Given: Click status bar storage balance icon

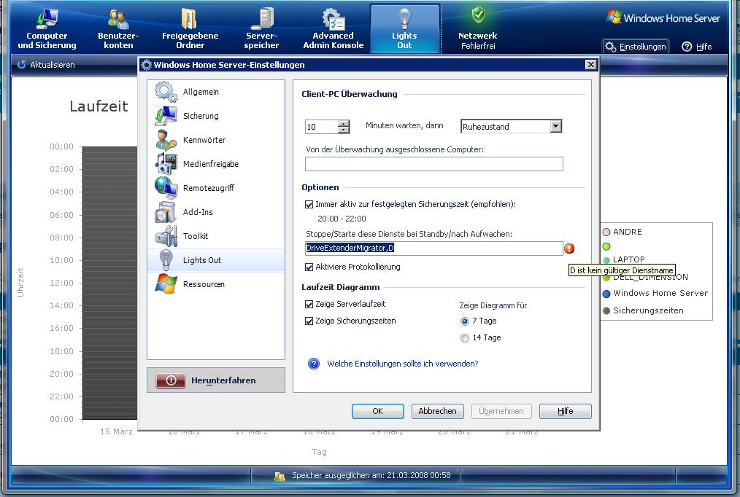Looking at the screenshot, I should 279,477.
